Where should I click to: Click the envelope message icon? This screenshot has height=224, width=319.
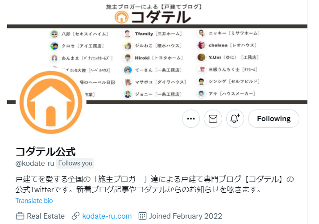click(213, 118)
